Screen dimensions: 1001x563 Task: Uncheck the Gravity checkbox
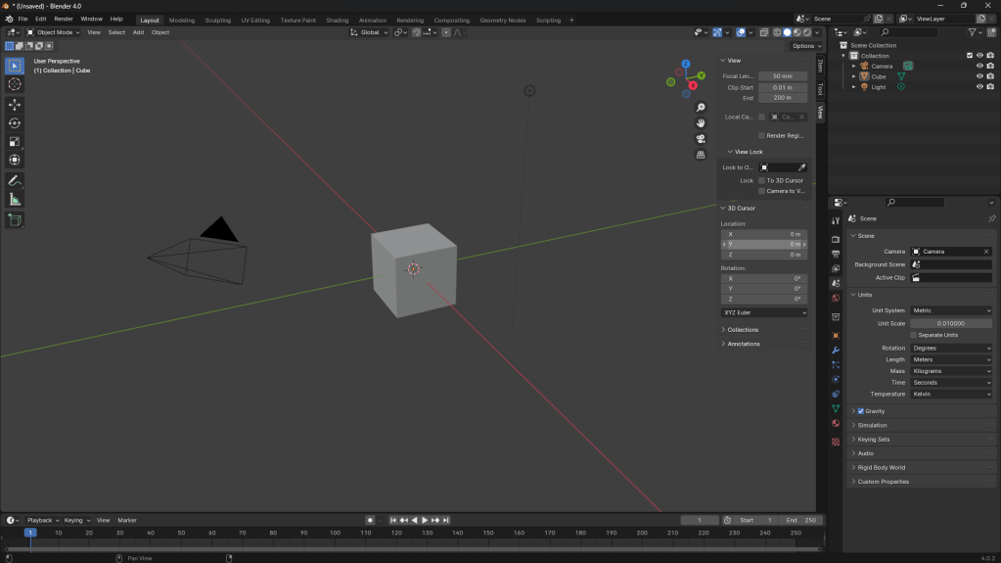tap(861, 411)
